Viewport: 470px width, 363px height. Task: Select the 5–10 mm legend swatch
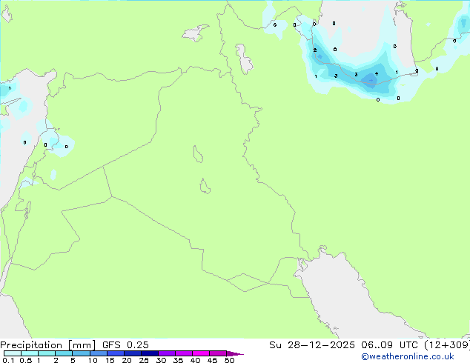[82, 353]
